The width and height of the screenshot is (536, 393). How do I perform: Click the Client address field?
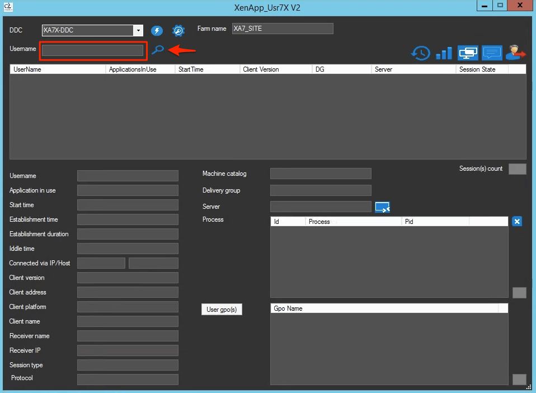point(128,292)
